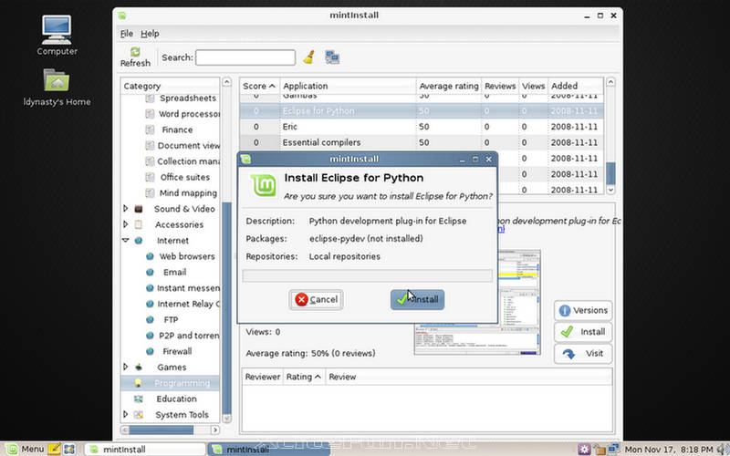Sort by the Added column header
730x456 pixels.
576,86
